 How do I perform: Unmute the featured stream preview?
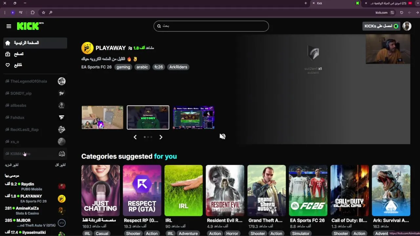coord(222,136)
